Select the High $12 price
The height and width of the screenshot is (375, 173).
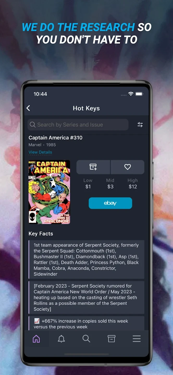pos(133,184)
